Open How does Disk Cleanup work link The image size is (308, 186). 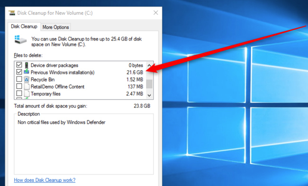click(x=45, y=180)
